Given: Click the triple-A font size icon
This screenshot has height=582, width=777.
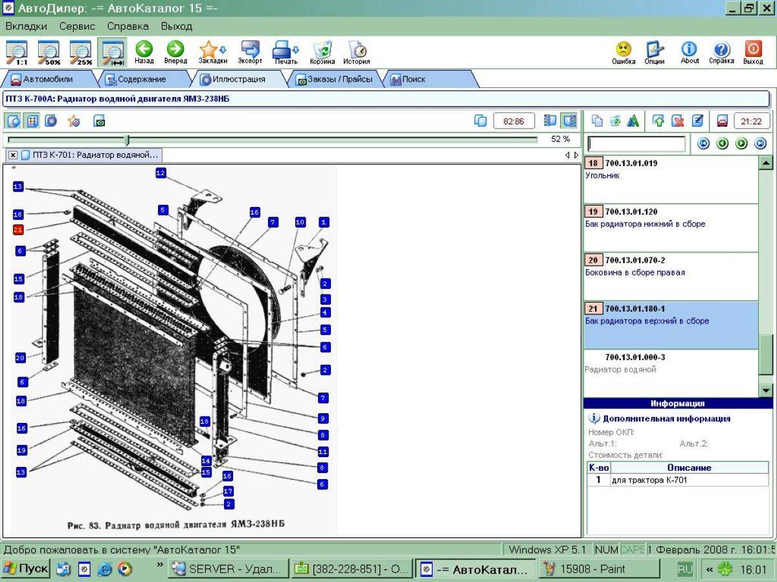Looking at the screenshot, I should (633, 121).
